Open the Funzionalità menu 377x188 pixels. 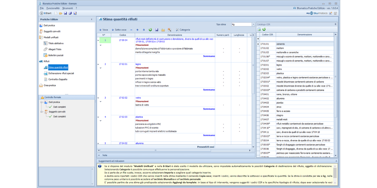(53, 8)
